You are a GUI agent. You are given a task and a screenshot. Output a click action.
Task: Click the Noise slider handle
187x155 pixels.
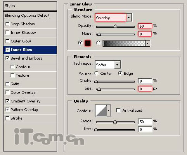pos(99,34)
